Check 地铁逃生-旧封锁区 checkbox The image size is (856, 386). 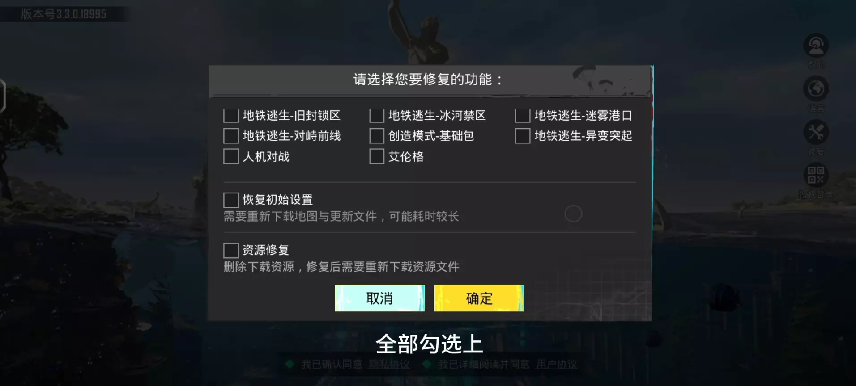[231, 115]
